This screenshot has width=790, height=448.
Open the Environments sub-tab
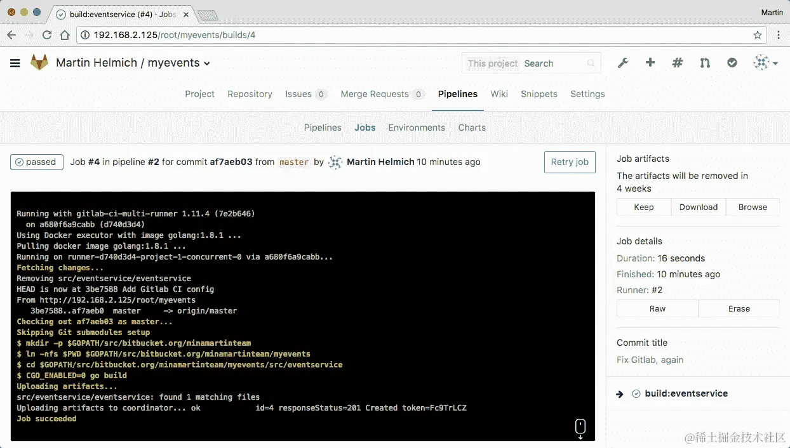(417, 128)
